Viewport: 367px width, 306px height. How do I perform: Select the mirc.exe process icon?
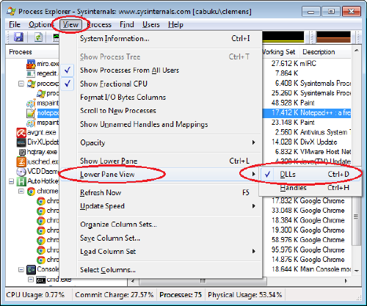click(x=31, y=64)
